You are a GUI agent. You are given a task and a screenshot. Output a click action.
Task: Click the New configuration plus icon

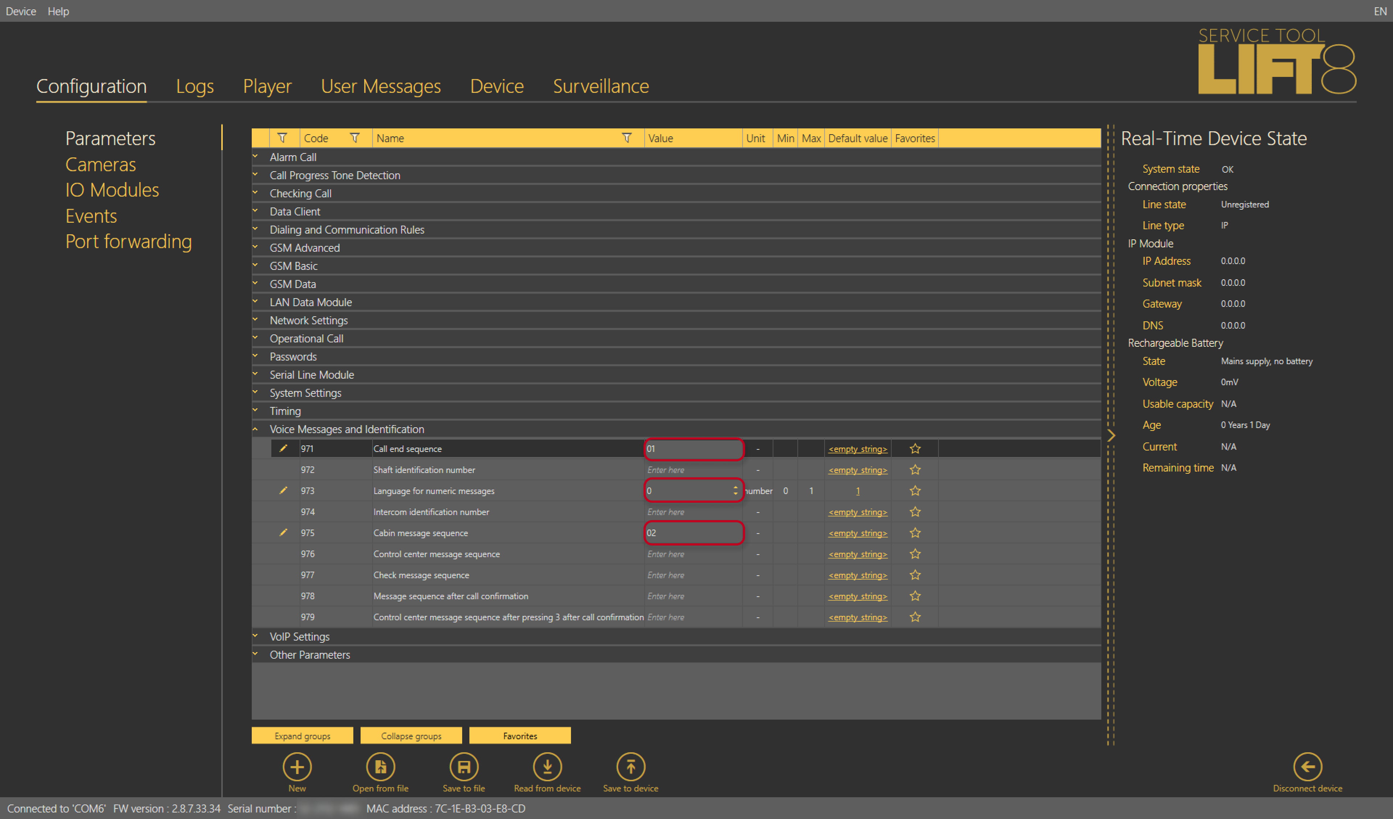pyautogui.click(x=297, y=767)
